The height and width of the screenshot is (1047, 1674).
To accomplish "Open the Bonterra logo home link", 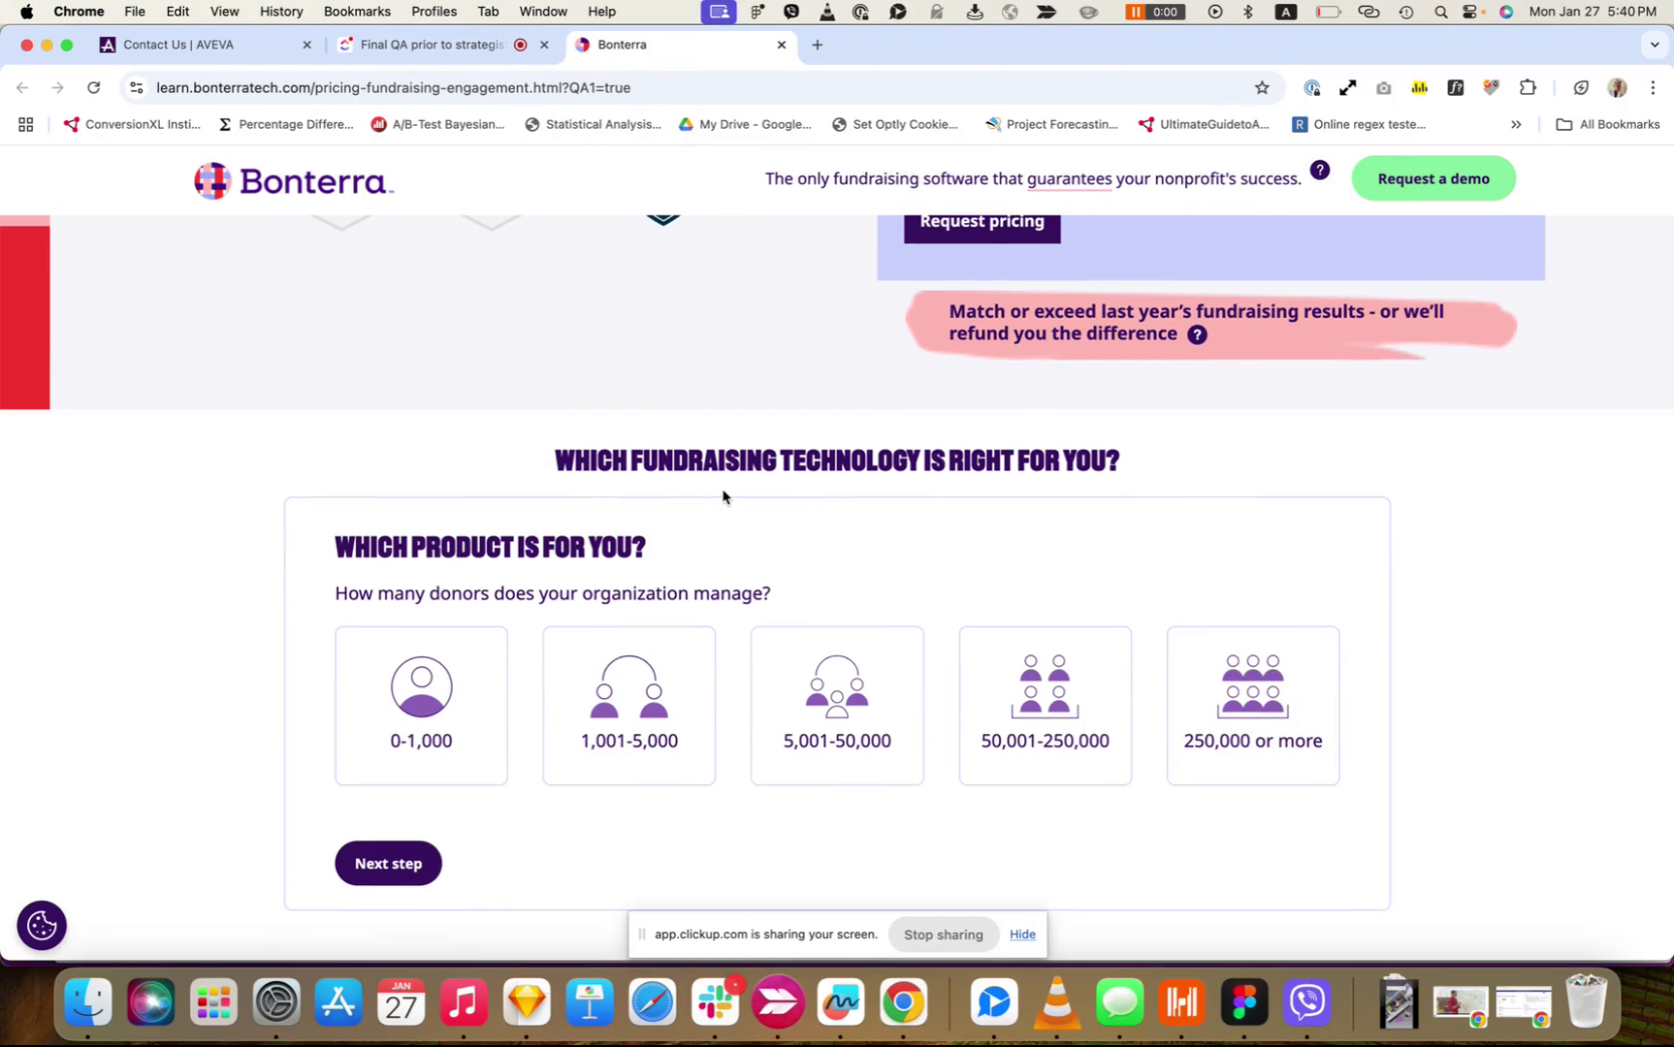I will (x=294, y=180).
